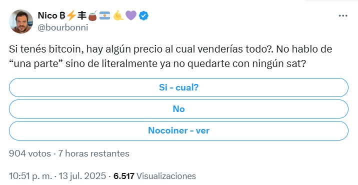Click the 丰 character beside lightning bolt
The image size is (358, 185).
point(82,15)
